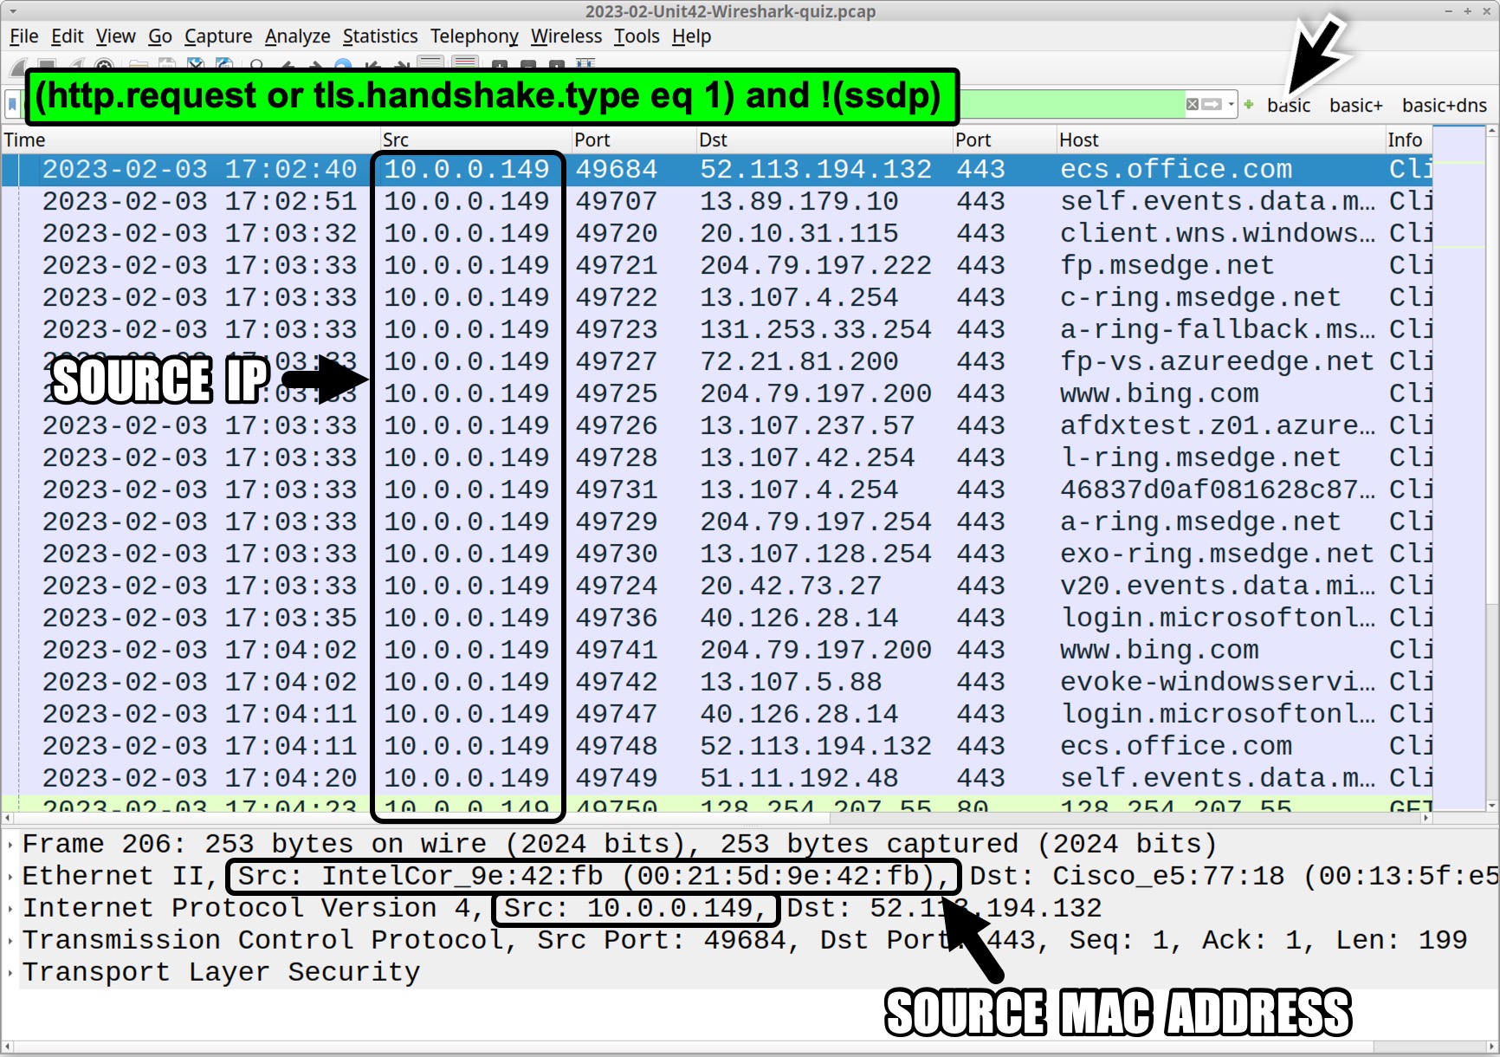Expand the Transmission Control Protocol details
The height and width of the screenshot is (1057, 1500).
coord(9,940)
